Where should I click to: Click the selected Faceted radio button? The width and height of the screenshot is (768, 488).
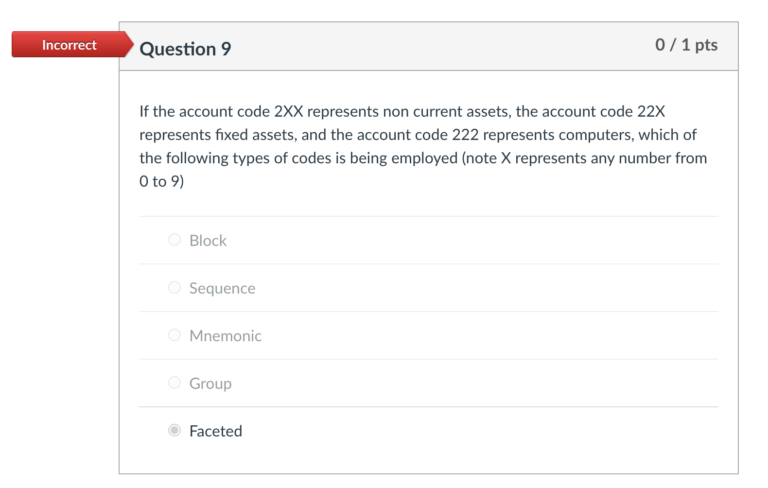point(174,430)
